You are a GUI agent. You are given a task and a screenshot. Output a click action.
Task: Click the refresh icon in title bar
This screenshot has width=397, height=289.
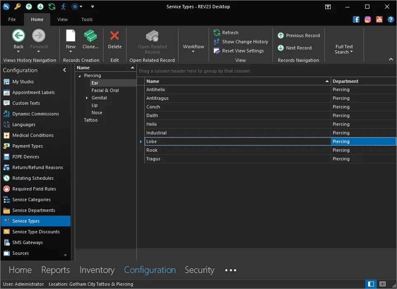52,7
